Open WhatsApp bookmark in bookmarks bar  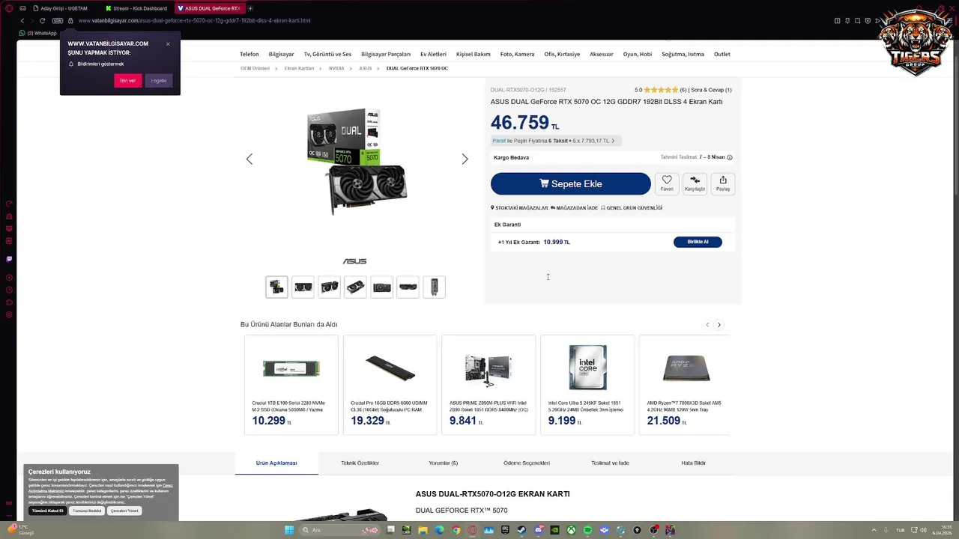[x=38, y=33]
